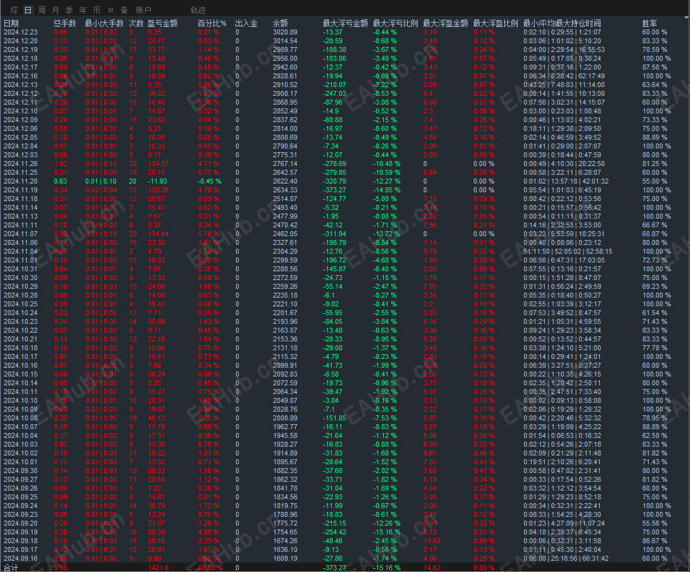Click balance value 1609.19
Screen dimensions: 690x572
tap(285, 558)
